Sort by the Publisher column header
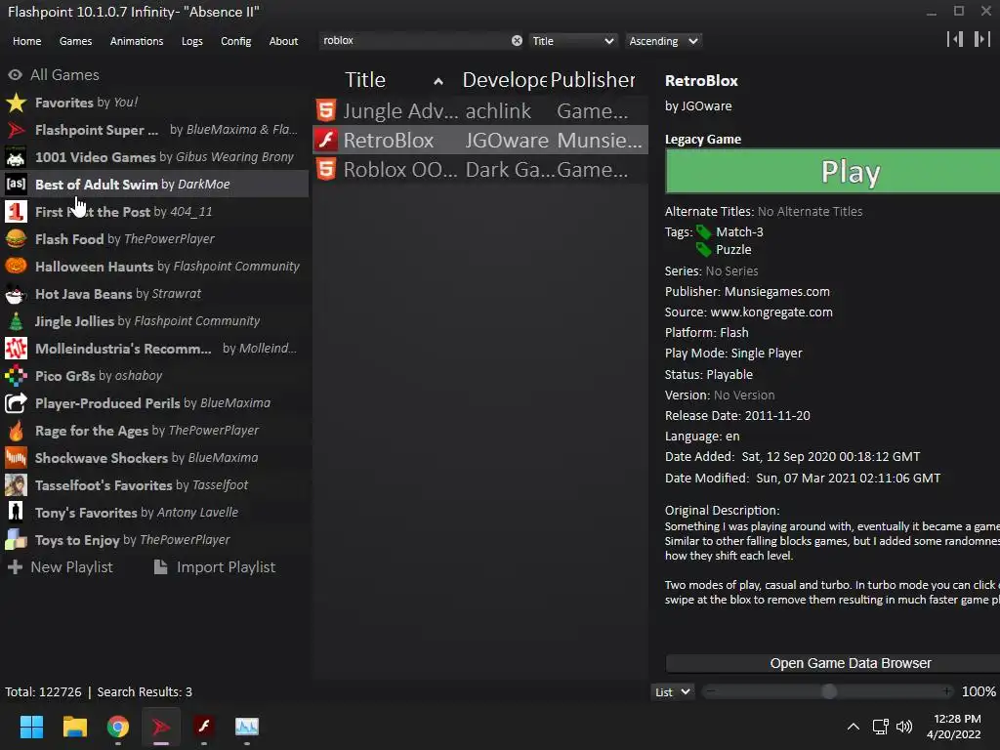Image resolution: width=1000 pixels, height=750 pixels. [x=593, y=80]
